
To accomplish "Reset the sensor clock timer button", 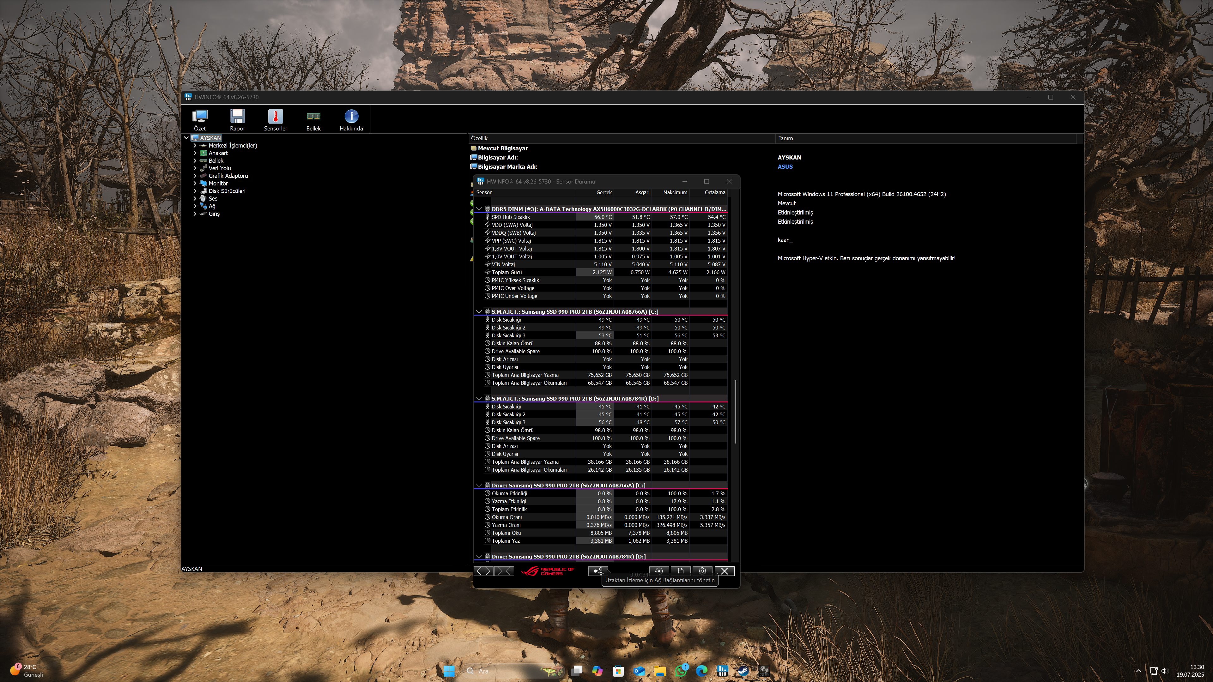I will pyautogui.click(x=659, y=570).
